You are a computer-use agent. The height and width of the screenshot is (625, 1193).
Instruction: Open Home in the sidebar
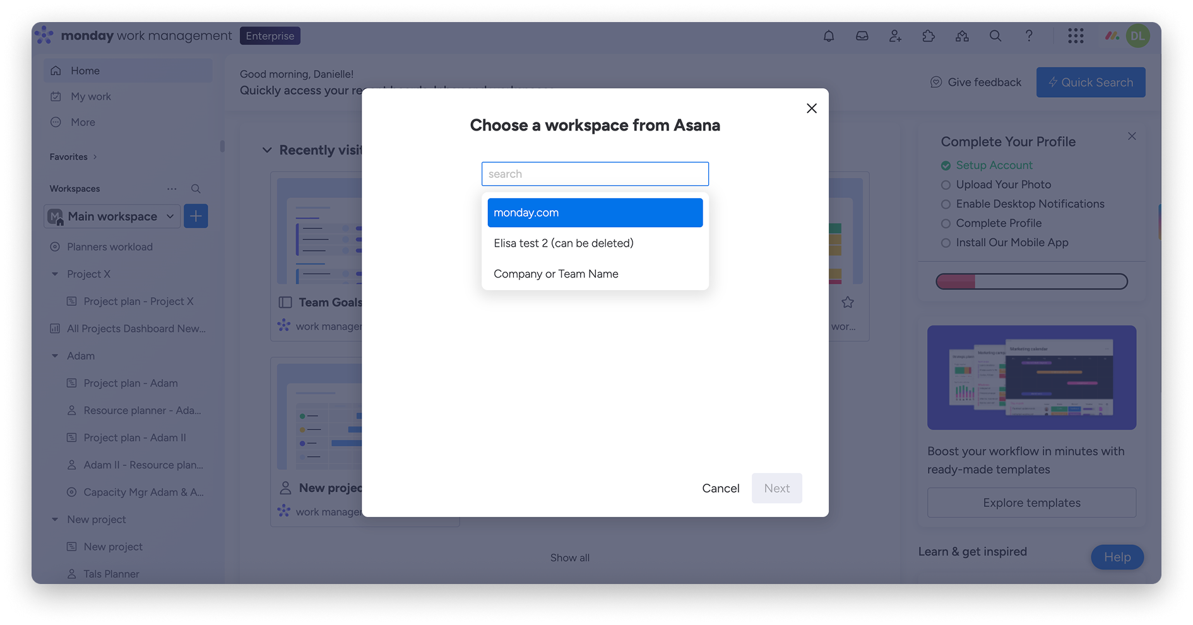(x=128, y=71)
